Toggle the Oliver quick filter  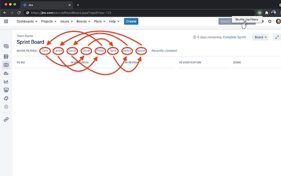[86, 51]
